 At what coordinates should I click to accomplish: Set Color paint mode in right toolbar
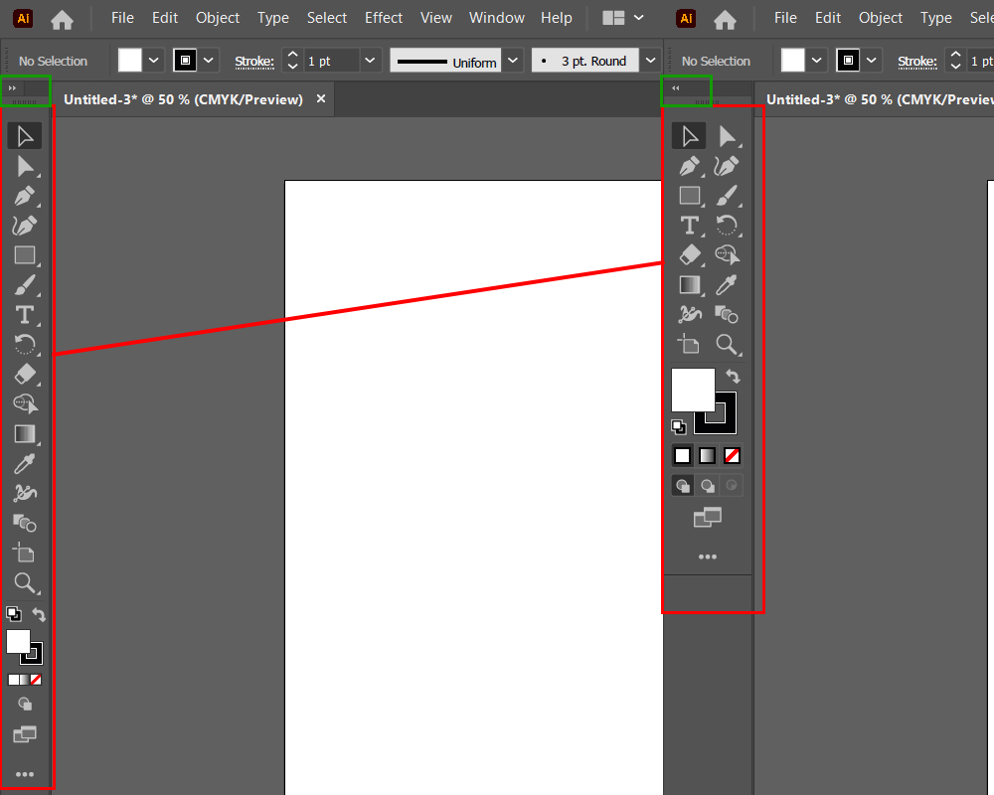tap(683, 455)
